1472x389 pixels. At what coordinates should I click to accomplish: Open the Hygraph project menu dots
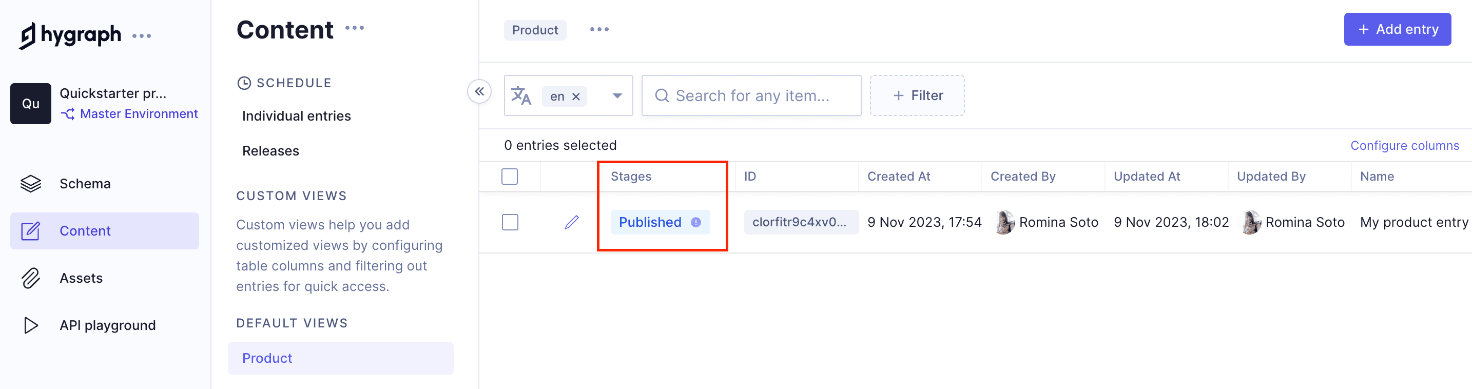(x=141, y=36)
